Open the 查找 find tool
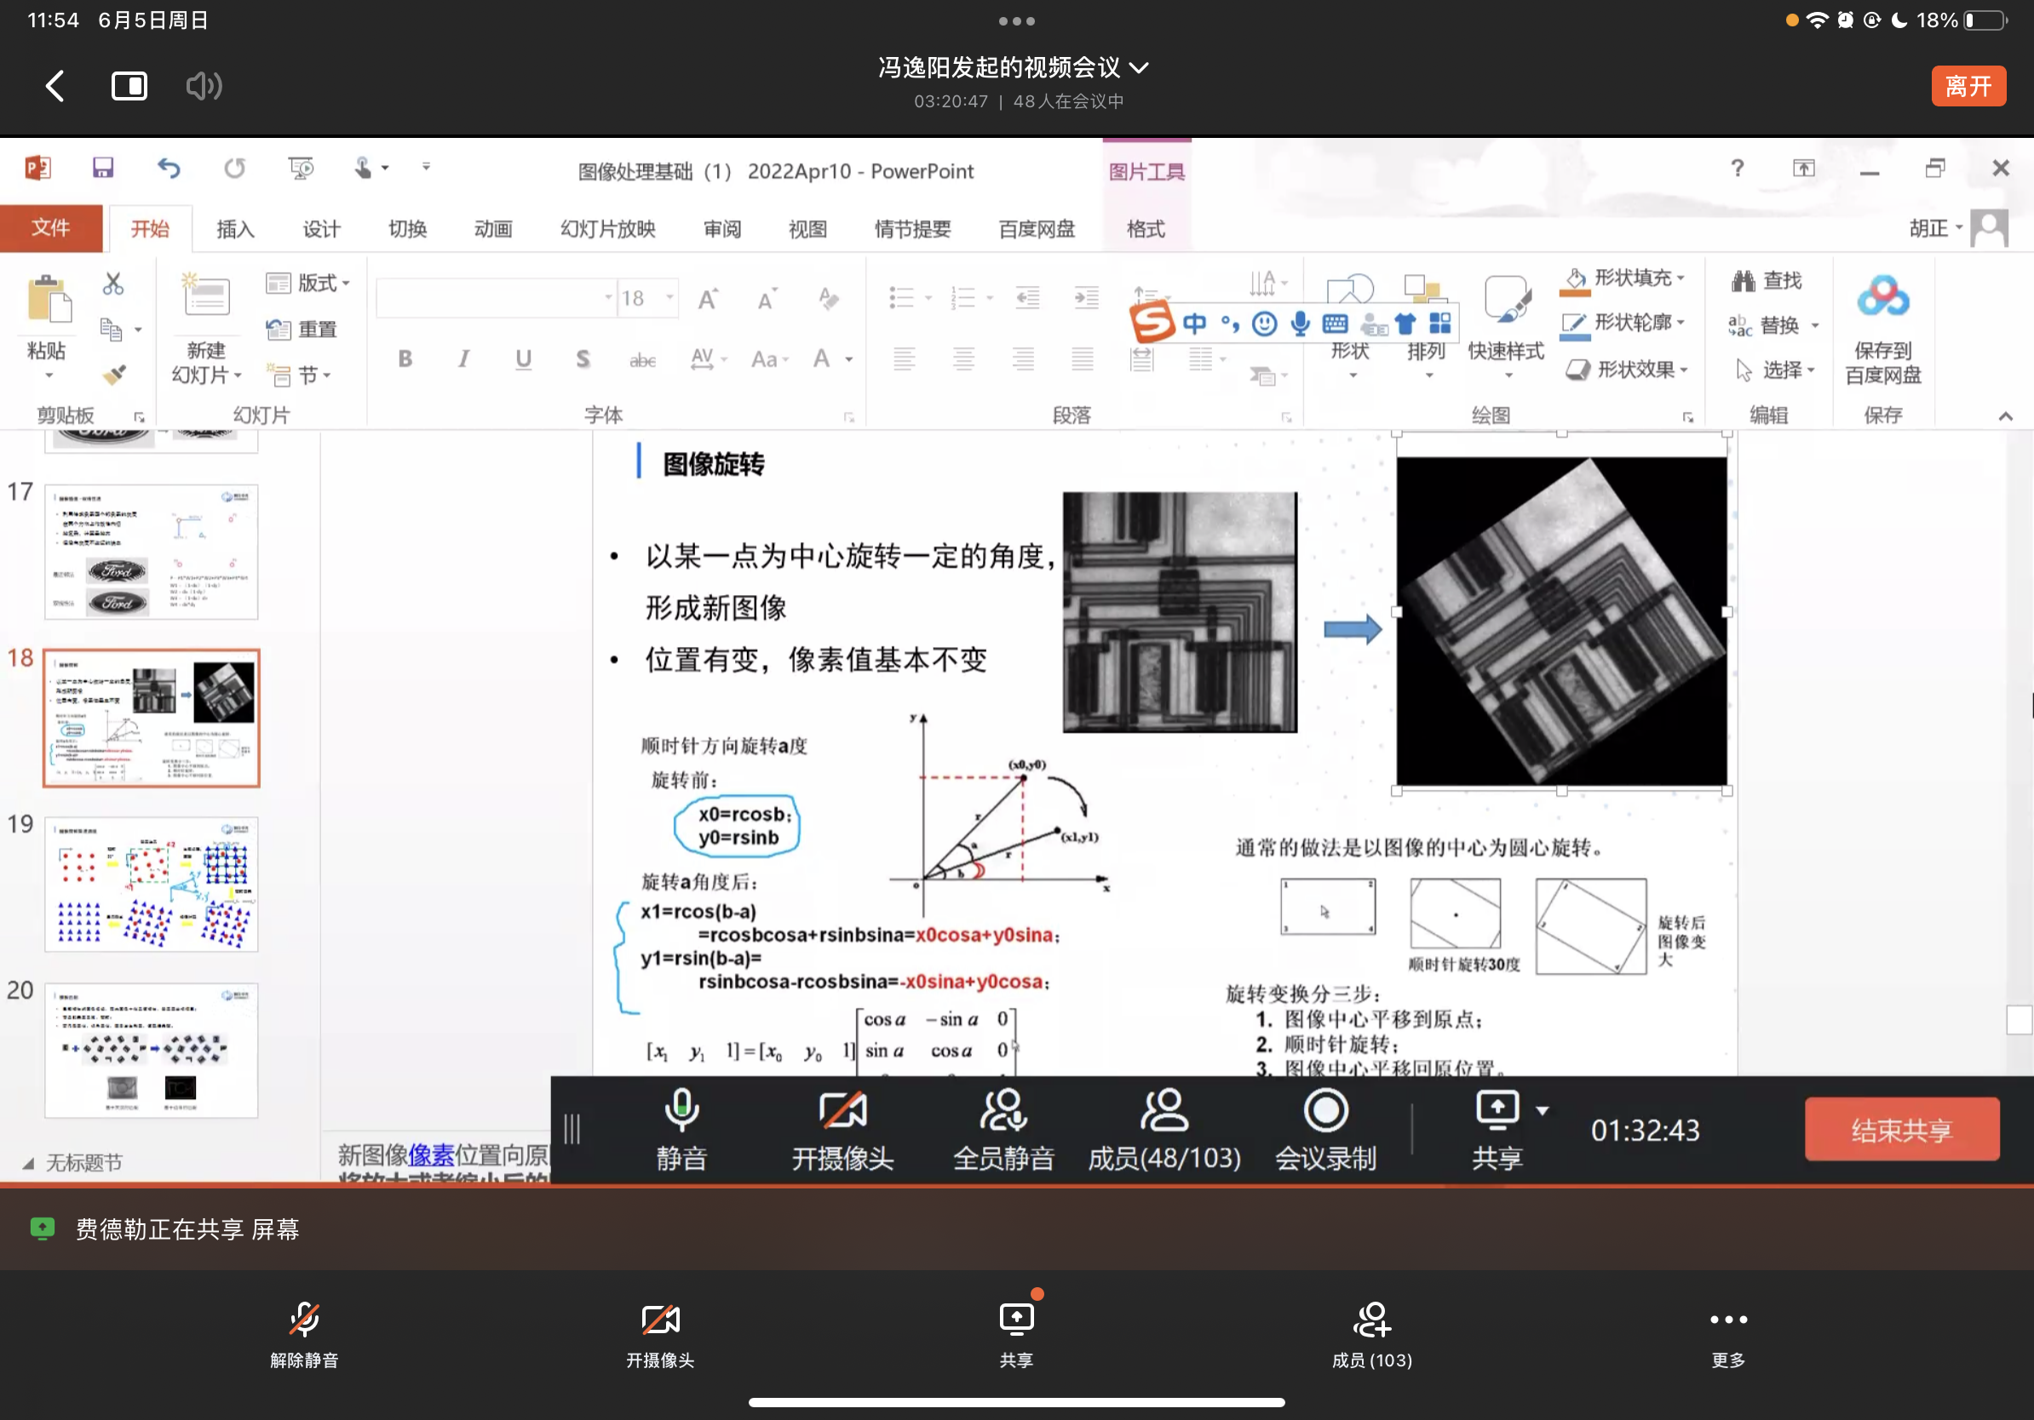The image size is (2034, 1420). tap(1766, 281)
